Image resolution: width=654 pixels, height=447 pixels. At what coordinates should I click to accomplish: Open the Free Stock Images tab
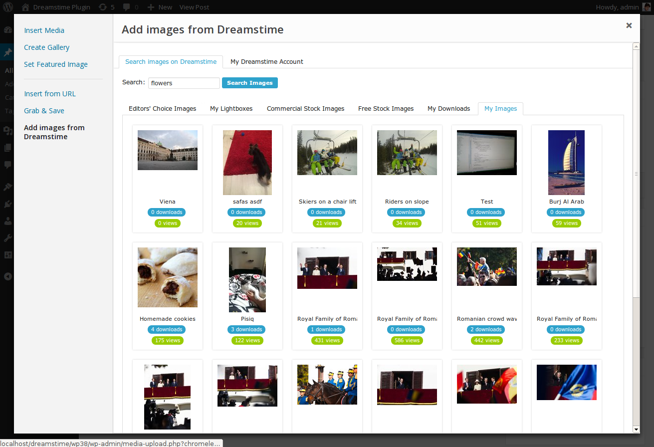pyautogui.click(x=386, y=108)
